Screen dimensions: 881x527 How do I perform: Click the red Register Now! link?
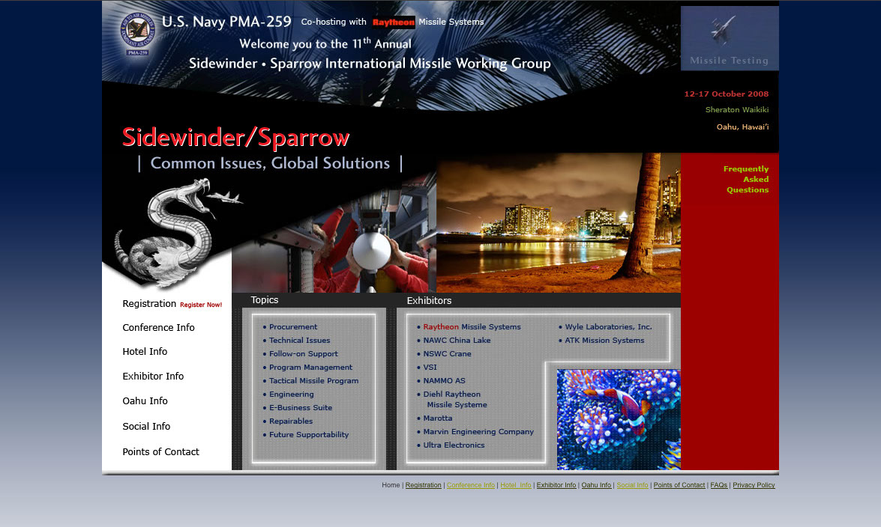201,305
